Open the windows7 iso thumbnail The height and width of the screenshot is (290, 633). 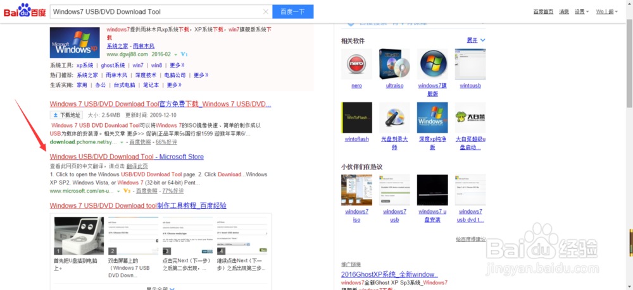coord(356,190)
